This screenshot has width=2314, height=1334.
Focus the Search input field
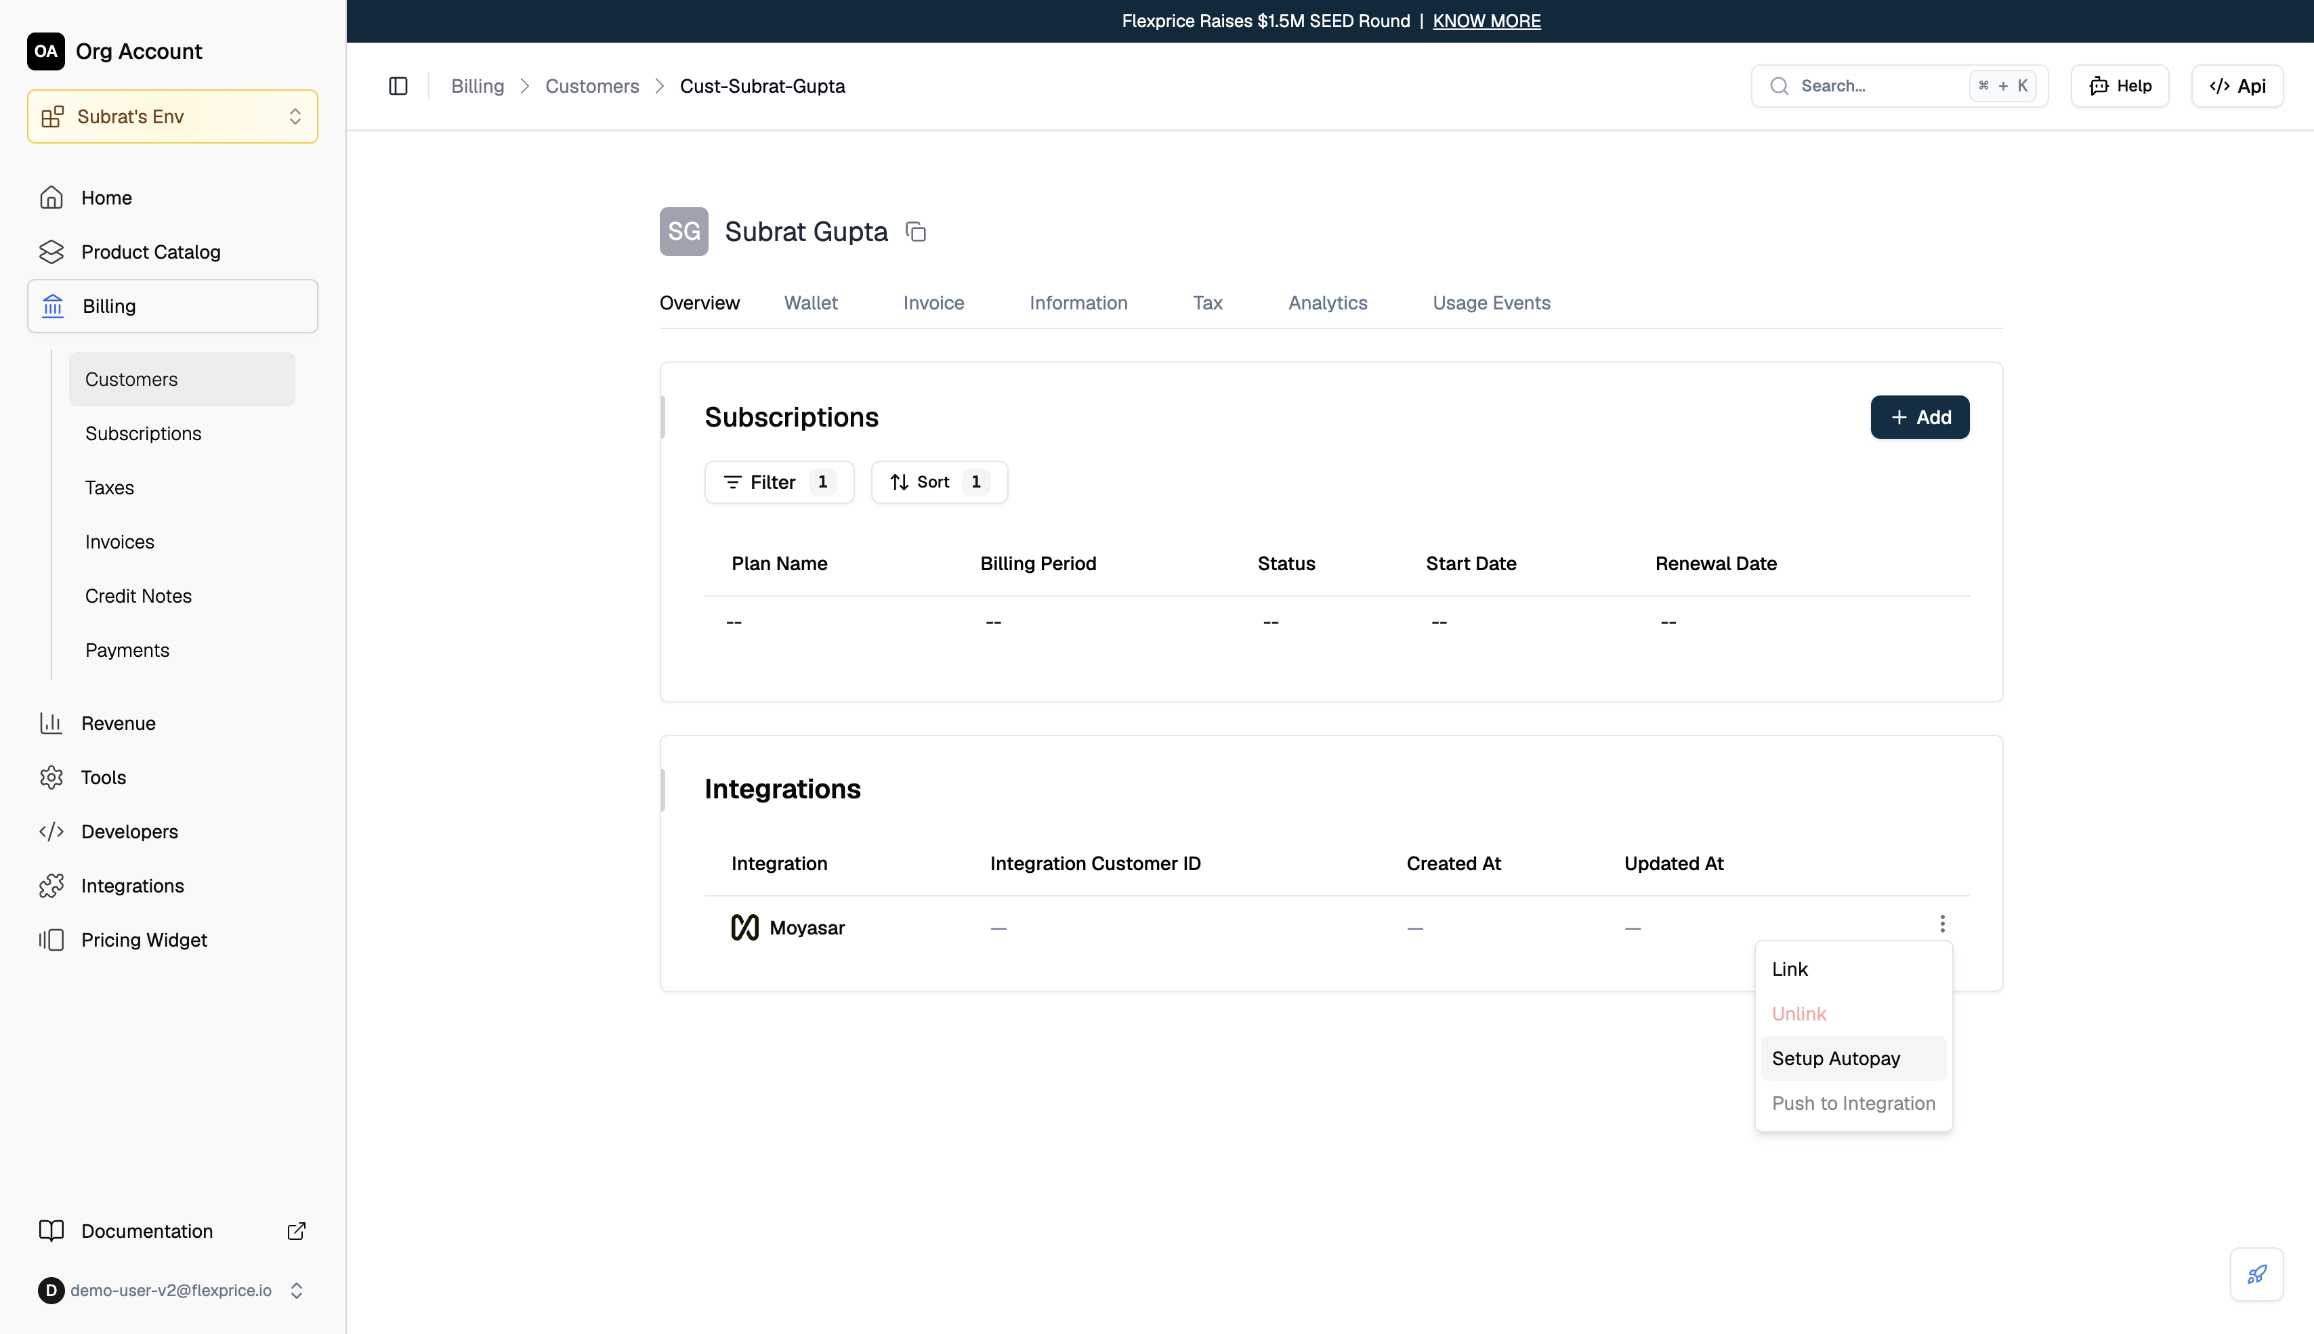[1899, 86]
